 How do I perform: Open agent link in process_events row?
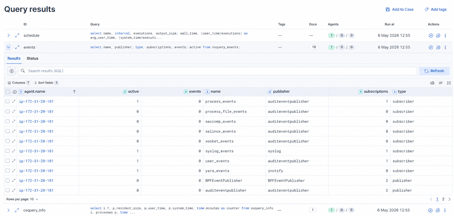(36, 102)
